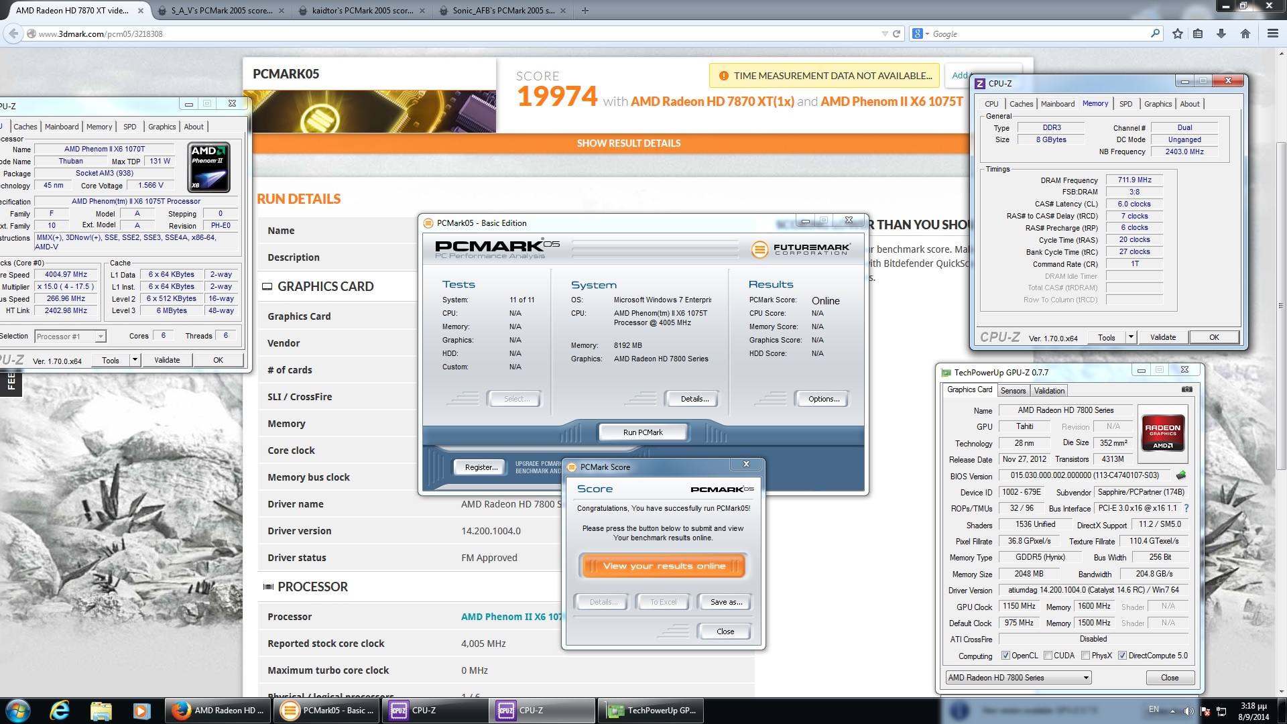Click AMD Phenom II X6 processor link
The width and height of the screenshot is (1287, 724).
(511, 617)
